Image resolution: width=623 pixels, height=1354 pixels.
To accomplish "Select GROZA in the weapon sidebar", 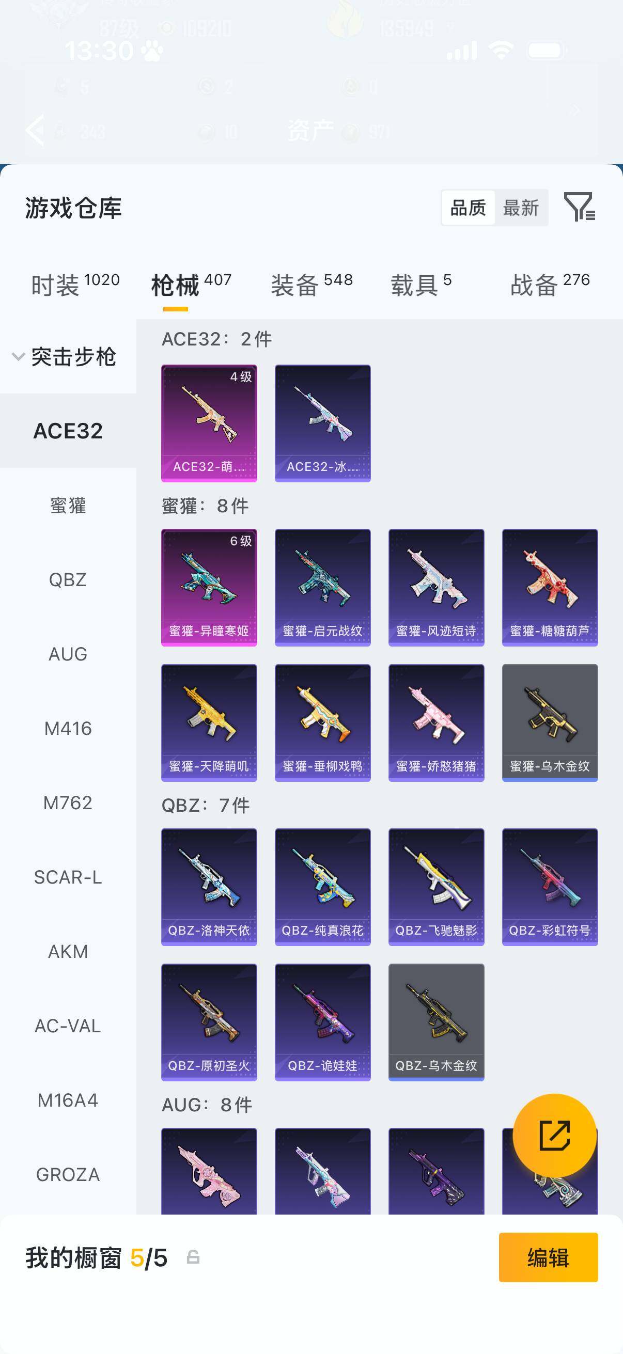I will 68,1174.
